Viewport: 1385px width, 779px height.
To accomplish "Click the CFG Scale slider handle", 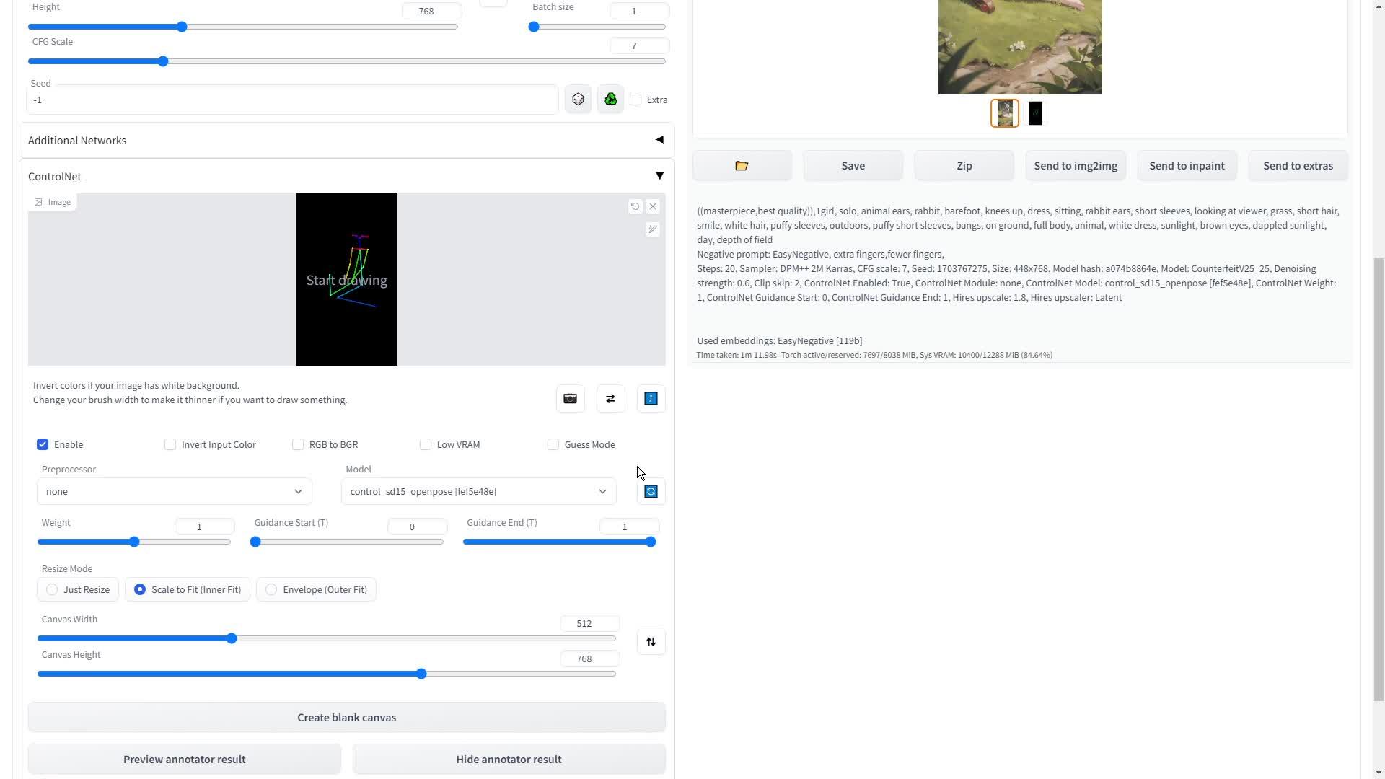I will pyautogui.click(x=163, y=61).
